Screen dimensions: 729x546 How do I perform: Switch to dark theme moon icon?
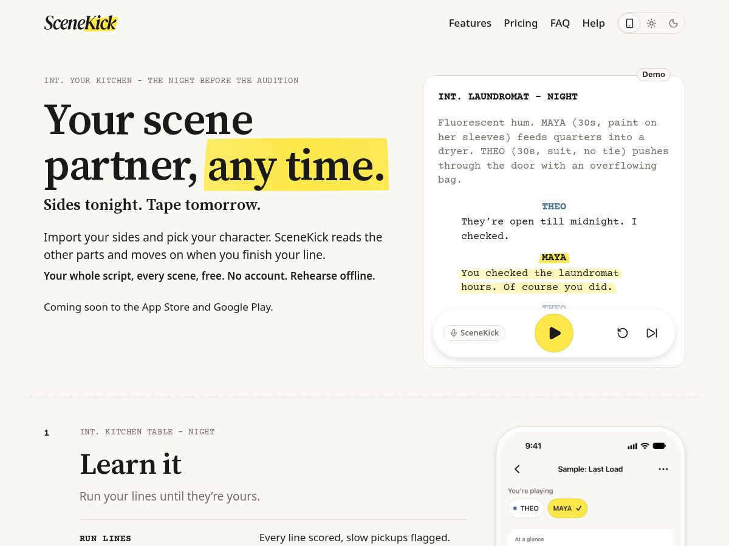tap(673, 23)
